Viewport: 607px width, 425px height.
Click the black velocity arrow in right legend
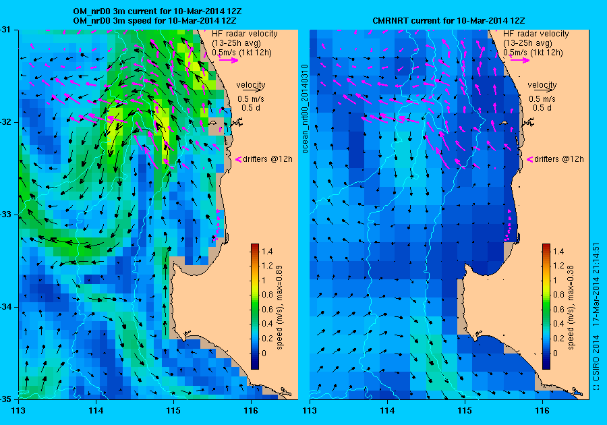pos(543,90)
